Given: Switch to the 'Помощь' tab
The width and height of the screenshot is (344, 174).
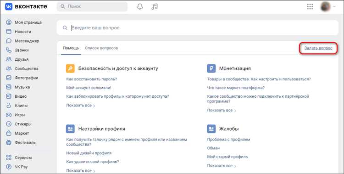Looking at the screenshot, I should click(x=71, y=48).
